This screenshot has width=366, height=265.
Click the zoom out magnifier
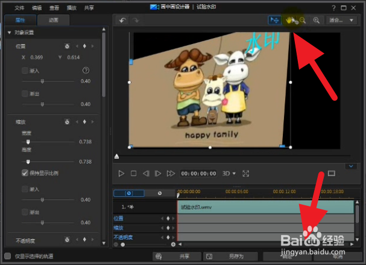[x=303, y=21]
